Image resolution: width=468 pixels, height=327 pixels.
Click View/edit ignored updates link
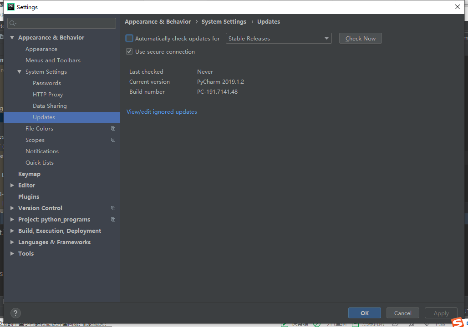(162, 112)
